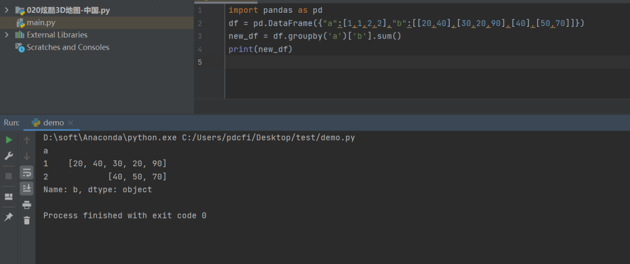
Task: Rerun the demo script with green play icon
Action: 9,140
